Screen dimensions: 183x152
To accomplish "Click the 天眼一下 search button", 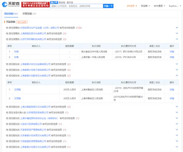I will (x=108, y=6).
